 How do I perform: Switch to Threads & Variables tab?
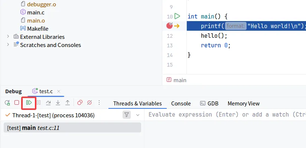pos(137,104)
